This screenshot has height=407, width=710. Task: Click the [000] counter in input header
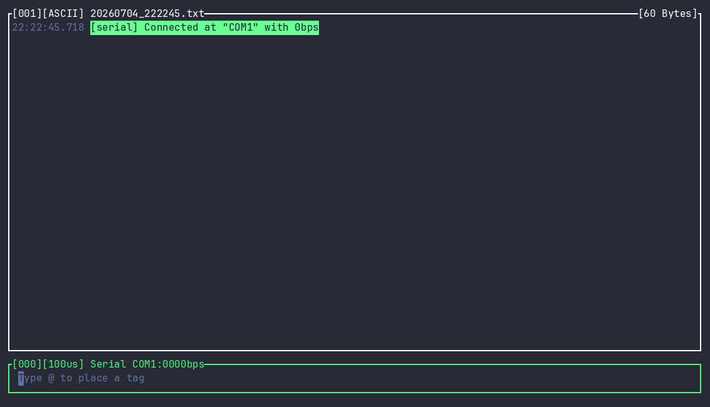click(27, 364)
